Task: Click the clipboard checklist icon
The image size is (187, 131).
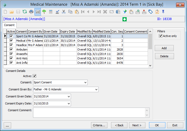Action: pos(157,12)
